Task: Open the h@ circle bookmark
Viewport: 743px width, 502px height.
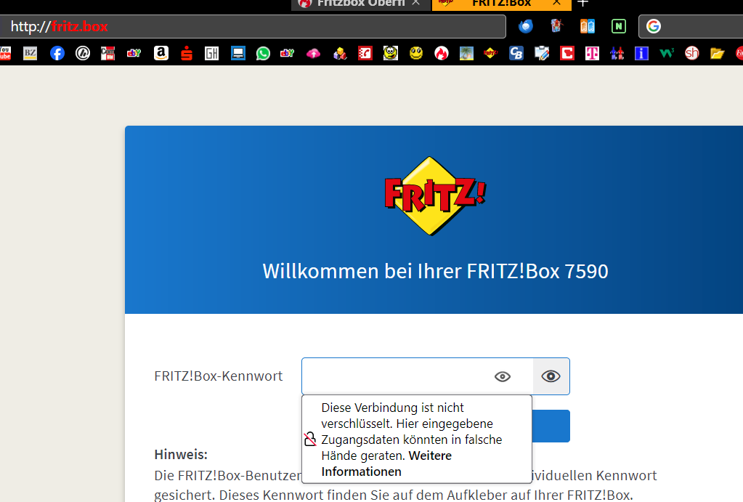Action: coord(83,53)
